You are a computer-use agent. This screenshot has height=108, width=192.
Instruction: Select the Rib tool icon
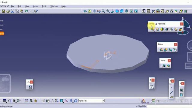point(167,11)
